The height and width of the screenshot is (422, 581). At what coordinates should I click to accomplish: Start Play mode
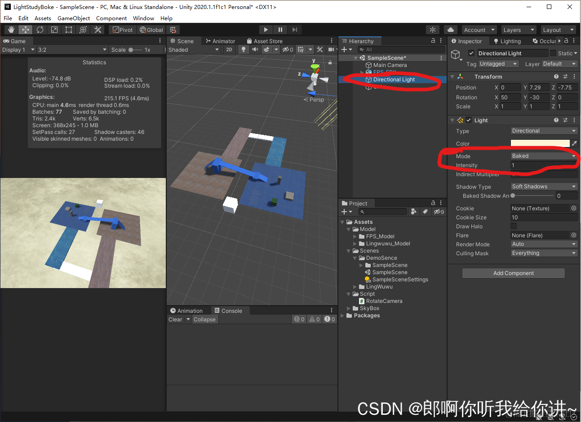pyautogui.click(x=266, y=30)
